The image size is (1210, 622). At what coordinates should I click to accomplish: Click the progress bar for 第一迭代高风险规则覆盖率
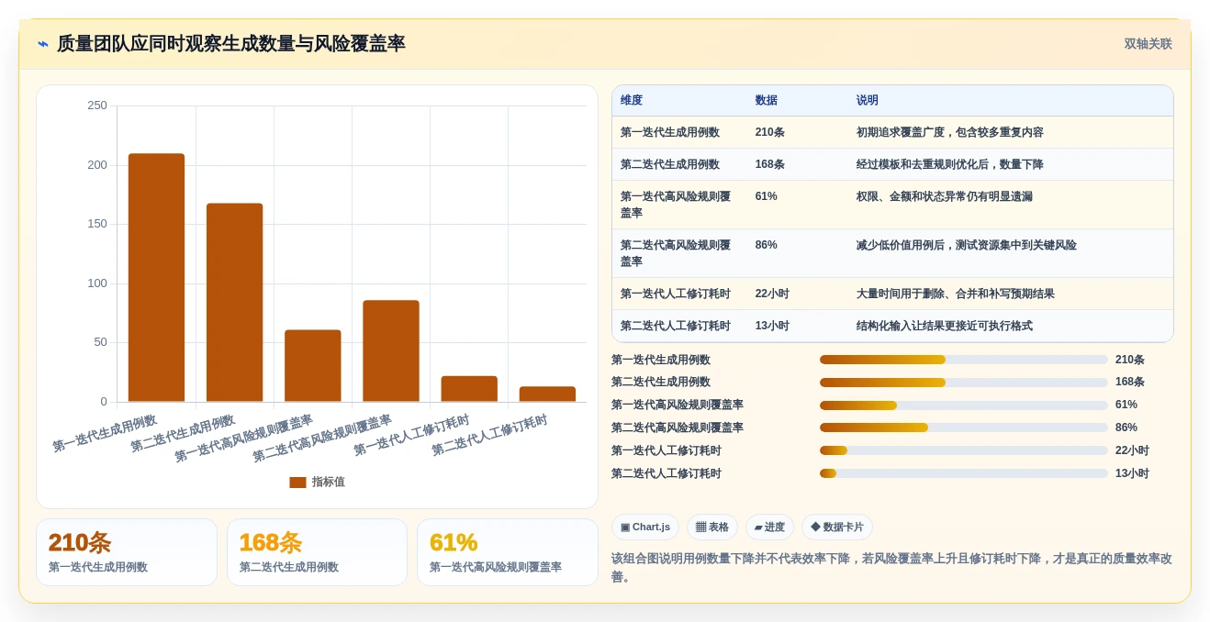(964, 405)
